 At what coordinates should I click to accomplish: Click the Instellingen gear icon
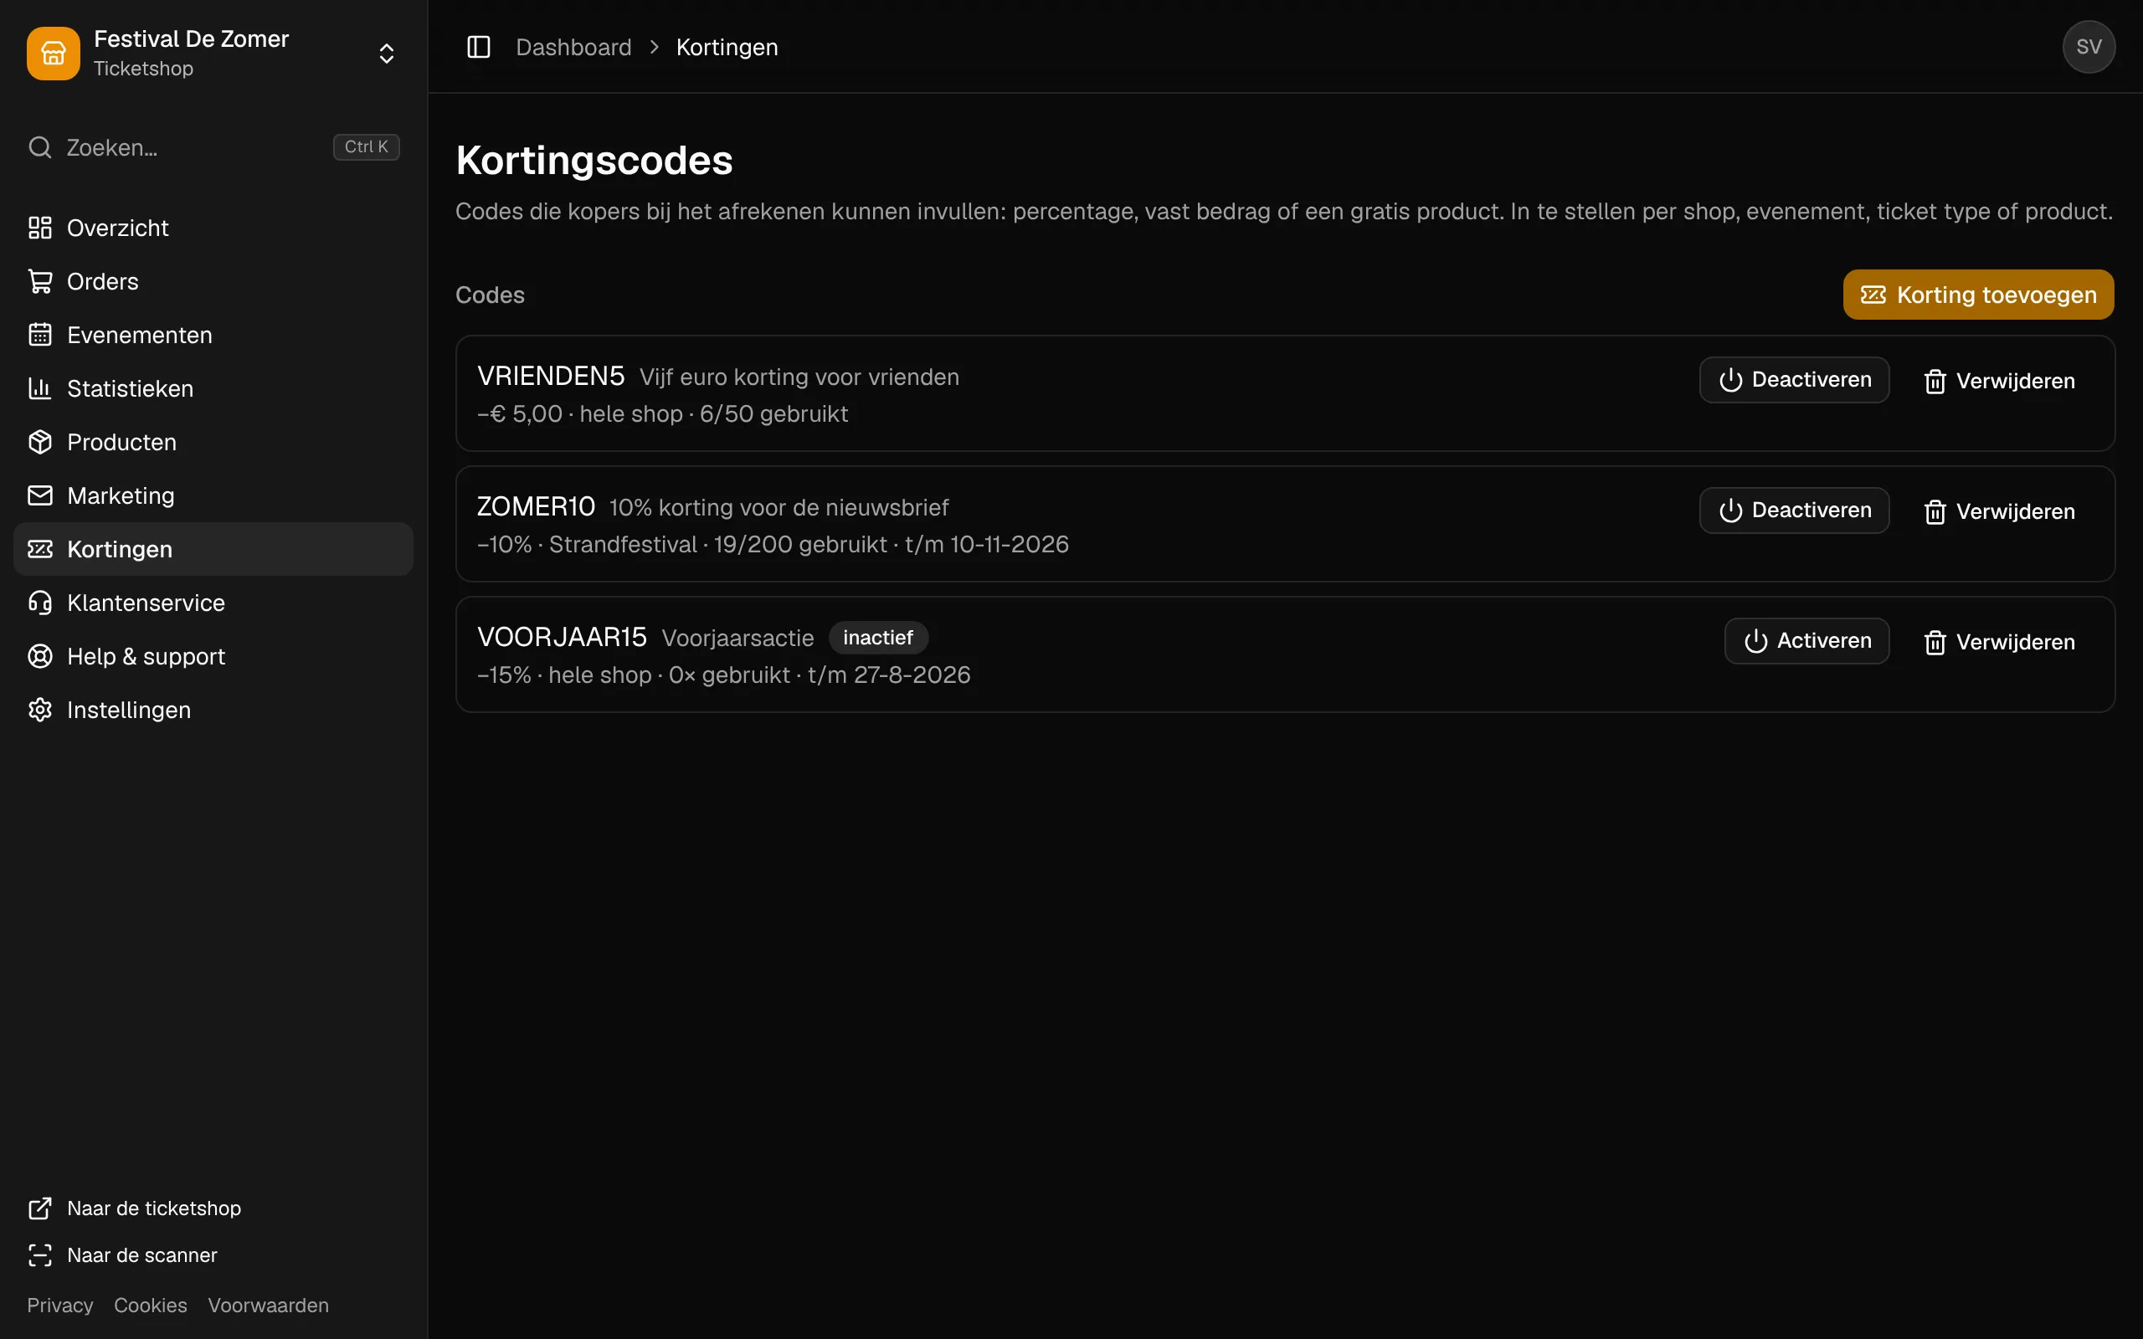[x=40, y=711]
